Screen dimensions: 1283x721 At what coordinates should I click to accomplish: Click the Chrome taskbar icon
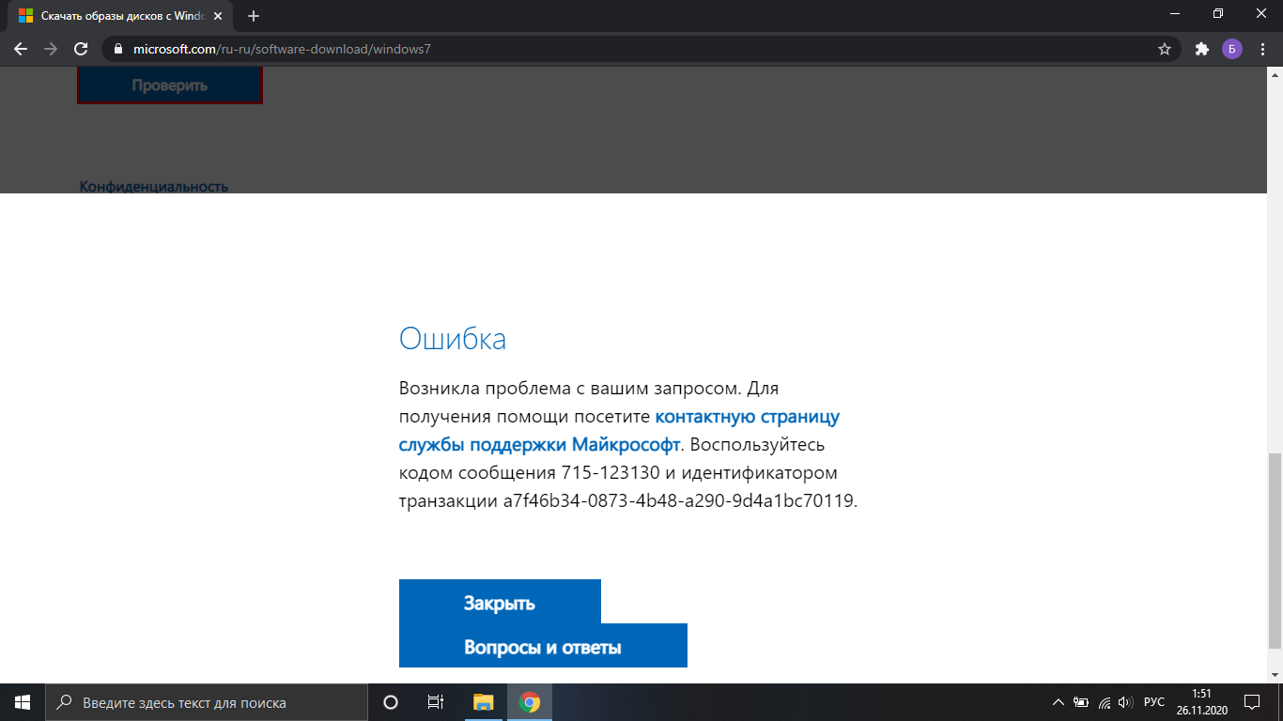click(x=530, y=702)
